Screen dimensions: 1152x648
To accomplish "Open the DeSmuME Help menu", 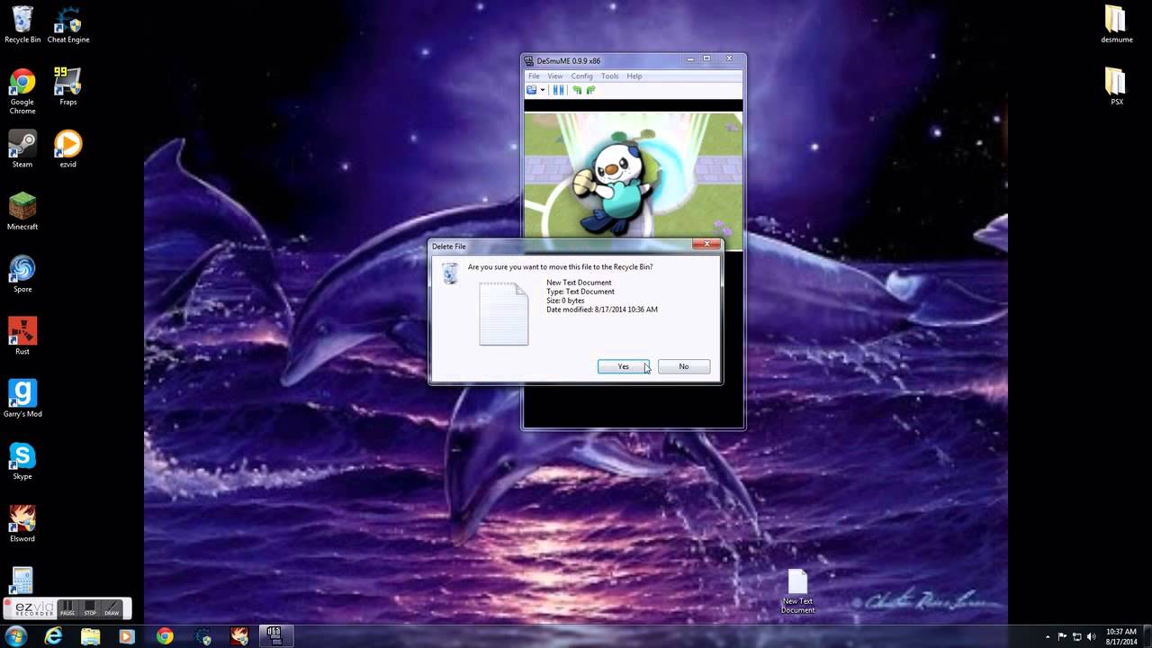I will pyautogui.click(x=634, y=76).
